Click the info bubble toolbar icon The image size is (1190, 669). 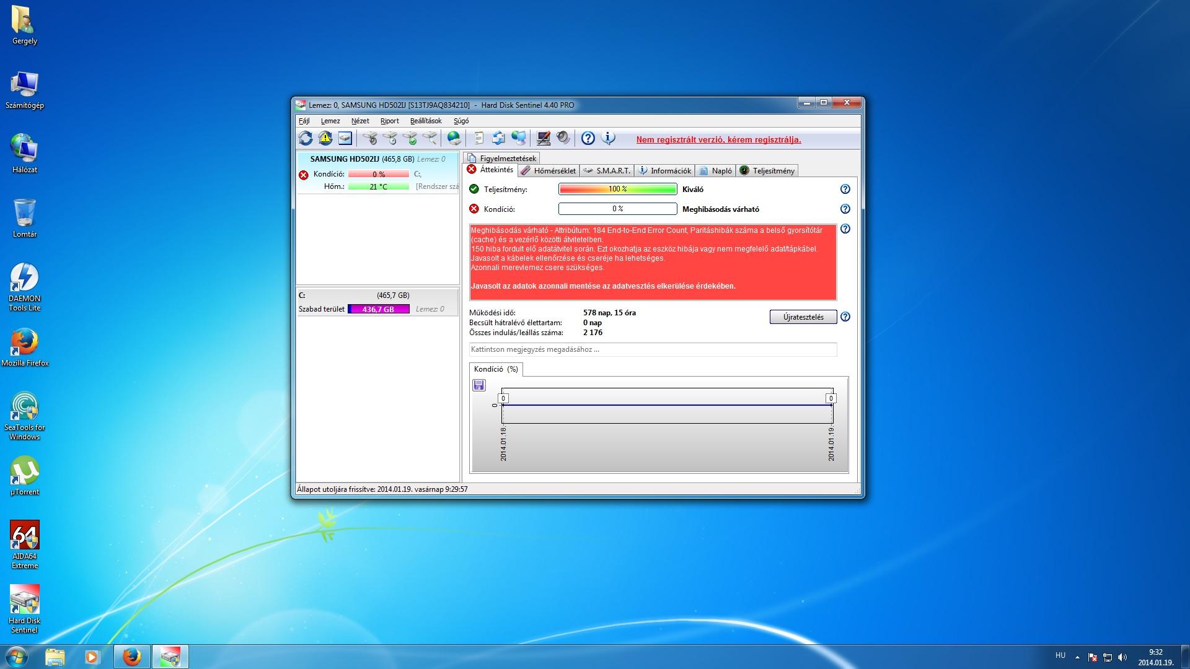tap(609, 138)
